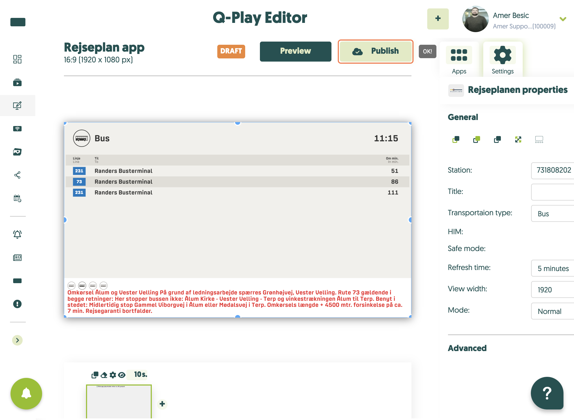The width and height of the screenshot is (574, 420).
Task: Open the players wifi-screen icon in sidebar
Action: coord(17,129)
